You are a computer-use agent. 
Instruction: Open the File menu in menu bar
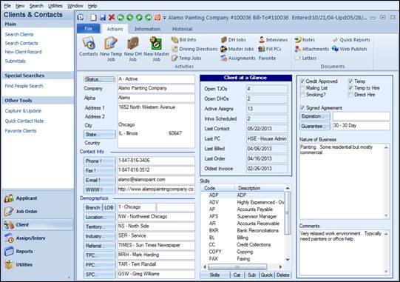[7, 6]
